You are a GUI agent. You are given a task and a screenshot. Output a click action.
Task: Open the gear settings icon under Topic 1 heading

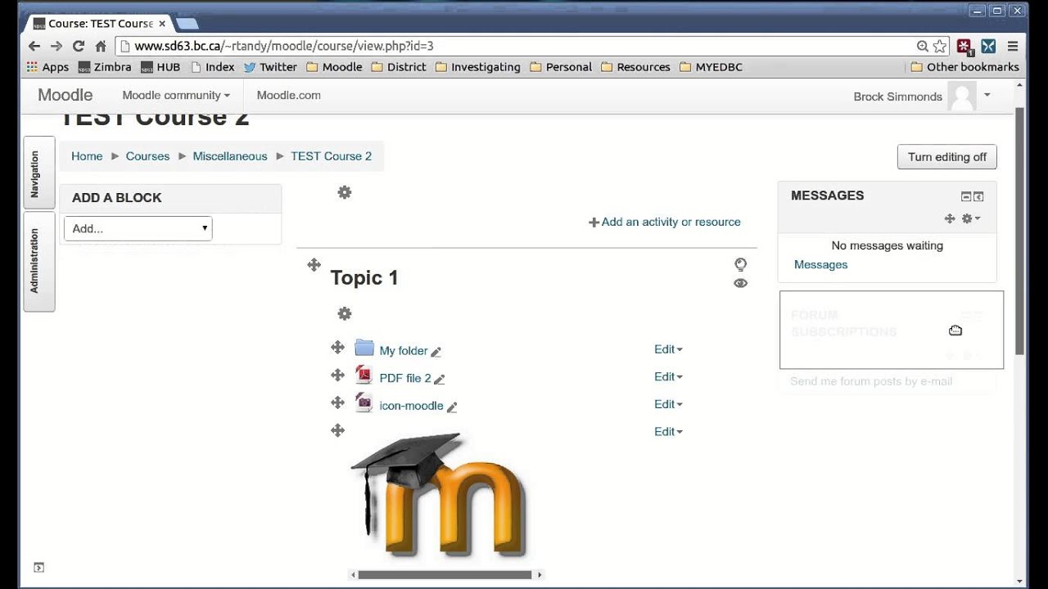[x=345, y=313]
